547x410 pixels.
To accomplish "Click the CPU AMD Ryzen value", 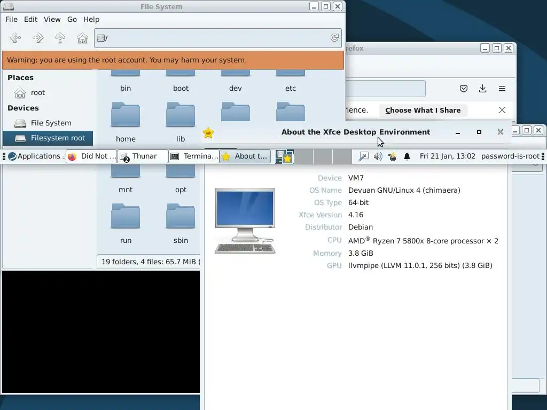I will tap(423, 241).
